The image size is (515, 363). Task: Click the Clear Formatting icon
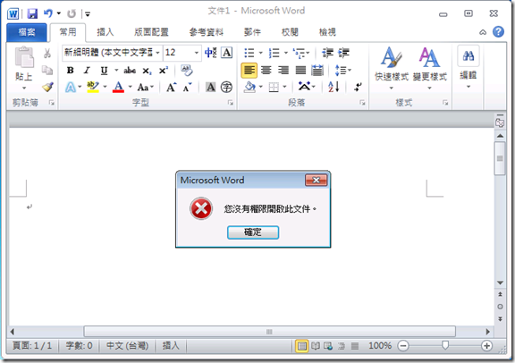click(187, 70)
